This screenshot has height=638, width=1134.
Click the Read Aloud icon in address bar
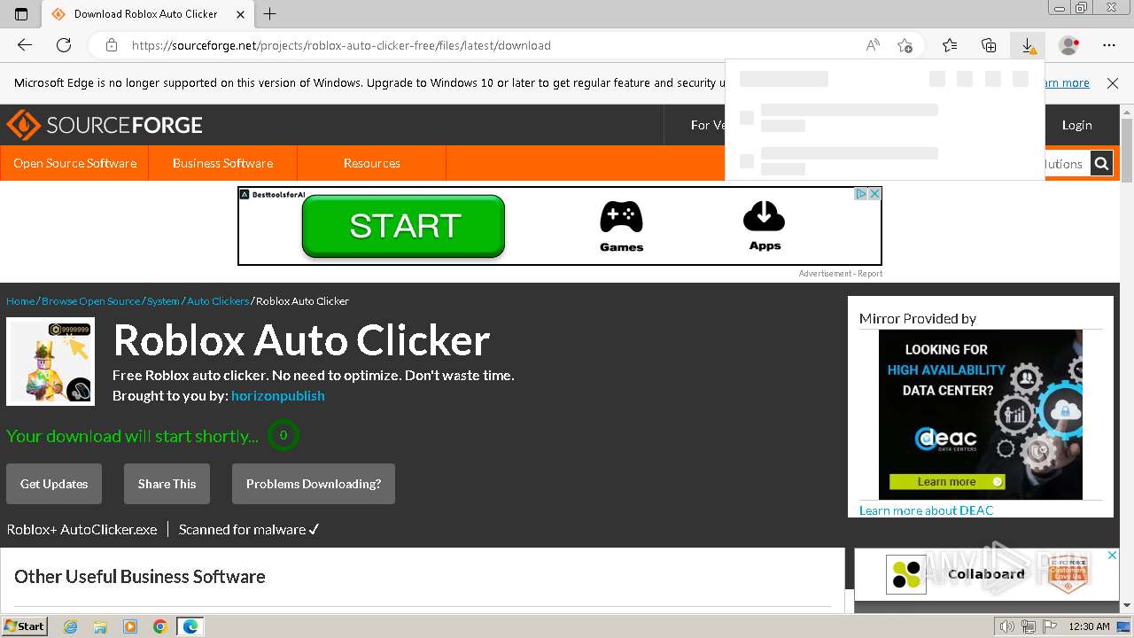pyautogui.click(x=873, y=45)
